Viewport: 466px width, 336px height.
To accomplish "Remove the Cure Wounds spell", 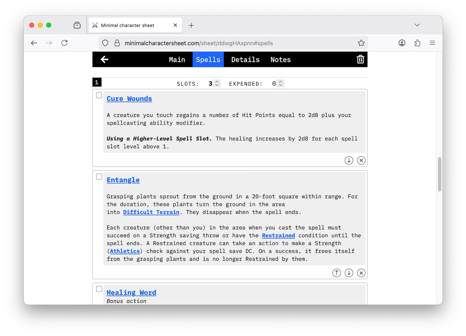I will coord(361,160).
